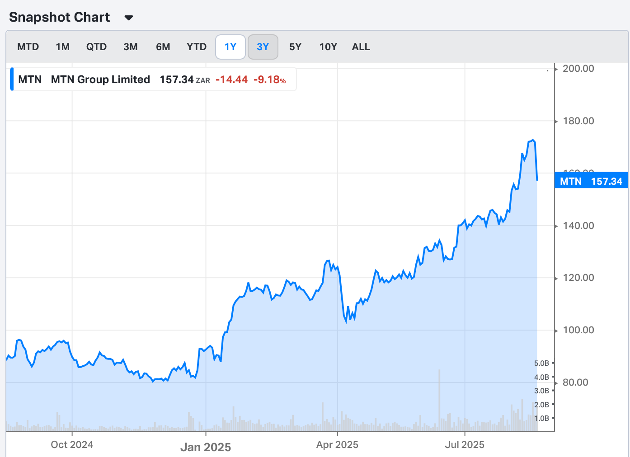Click the 100.00 axis label
Screen dimensions: 630x457
pos(578,330)
